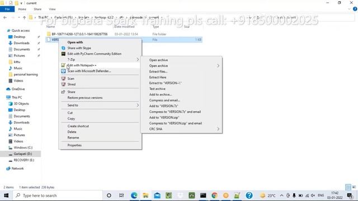Choose Add to archive...
Image resolution: width=358 pixels, height=201 pixels.
click(x=181, y=94)
